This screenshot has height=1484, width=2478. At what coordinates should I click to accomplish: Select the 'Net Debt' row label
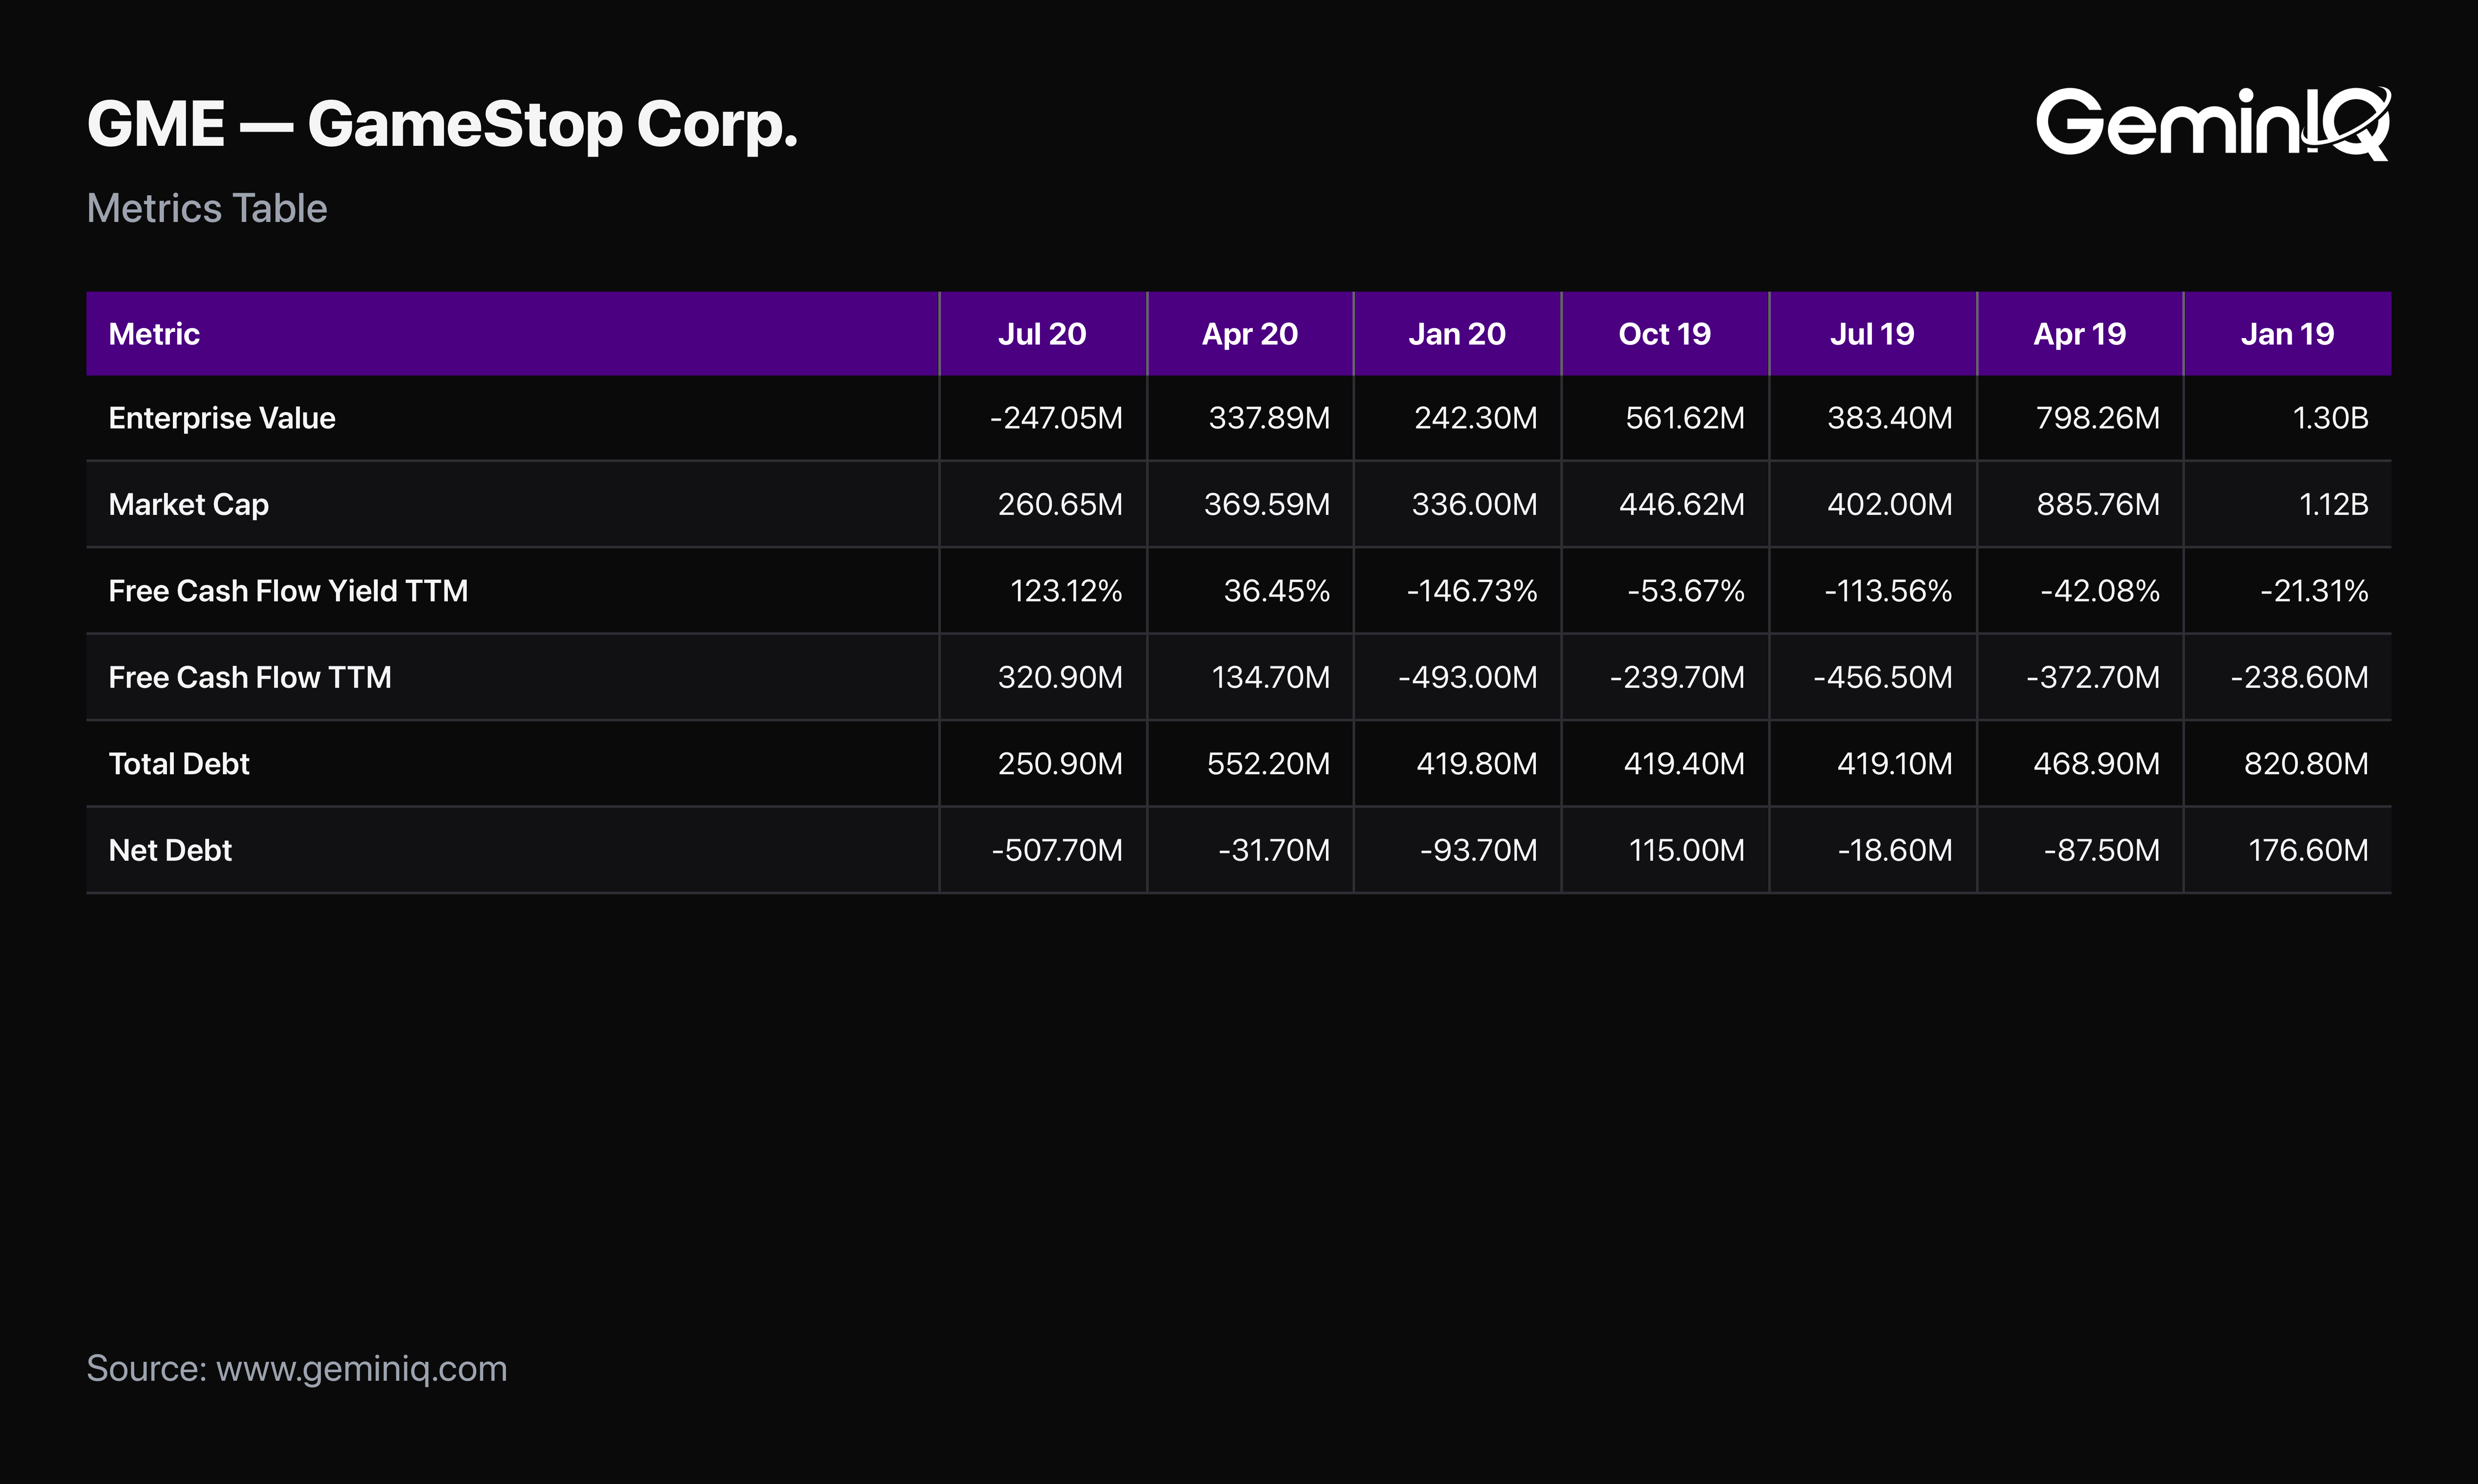point(170,850)
